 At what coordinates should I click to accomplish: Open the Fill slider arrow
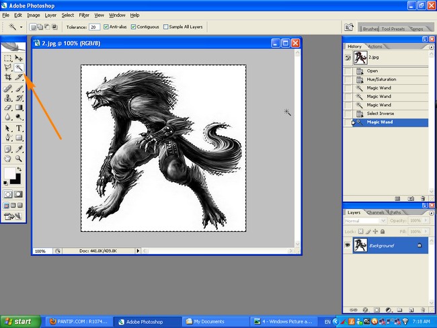coord(426,231)
